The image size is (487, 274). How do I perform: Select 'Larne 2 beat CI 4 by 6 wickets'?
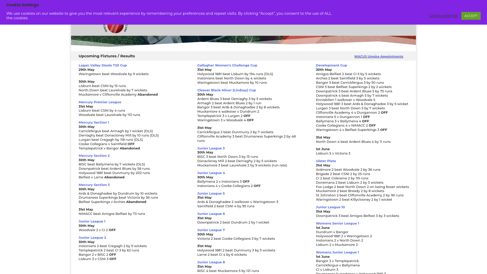(222, 255)
